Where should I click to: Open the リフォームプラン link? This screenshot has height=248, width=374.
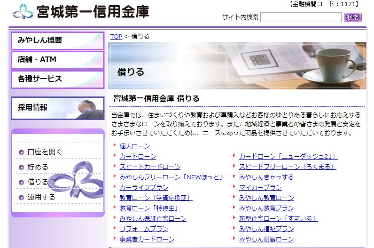[x=144, y=229]
